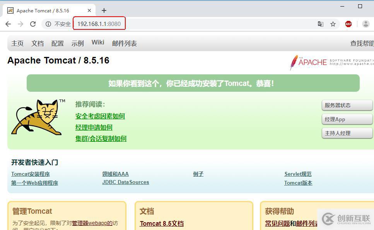Click the browser forward arrow
The width and height of the screenshot is (374, 230).
click(x=20, y=24)
